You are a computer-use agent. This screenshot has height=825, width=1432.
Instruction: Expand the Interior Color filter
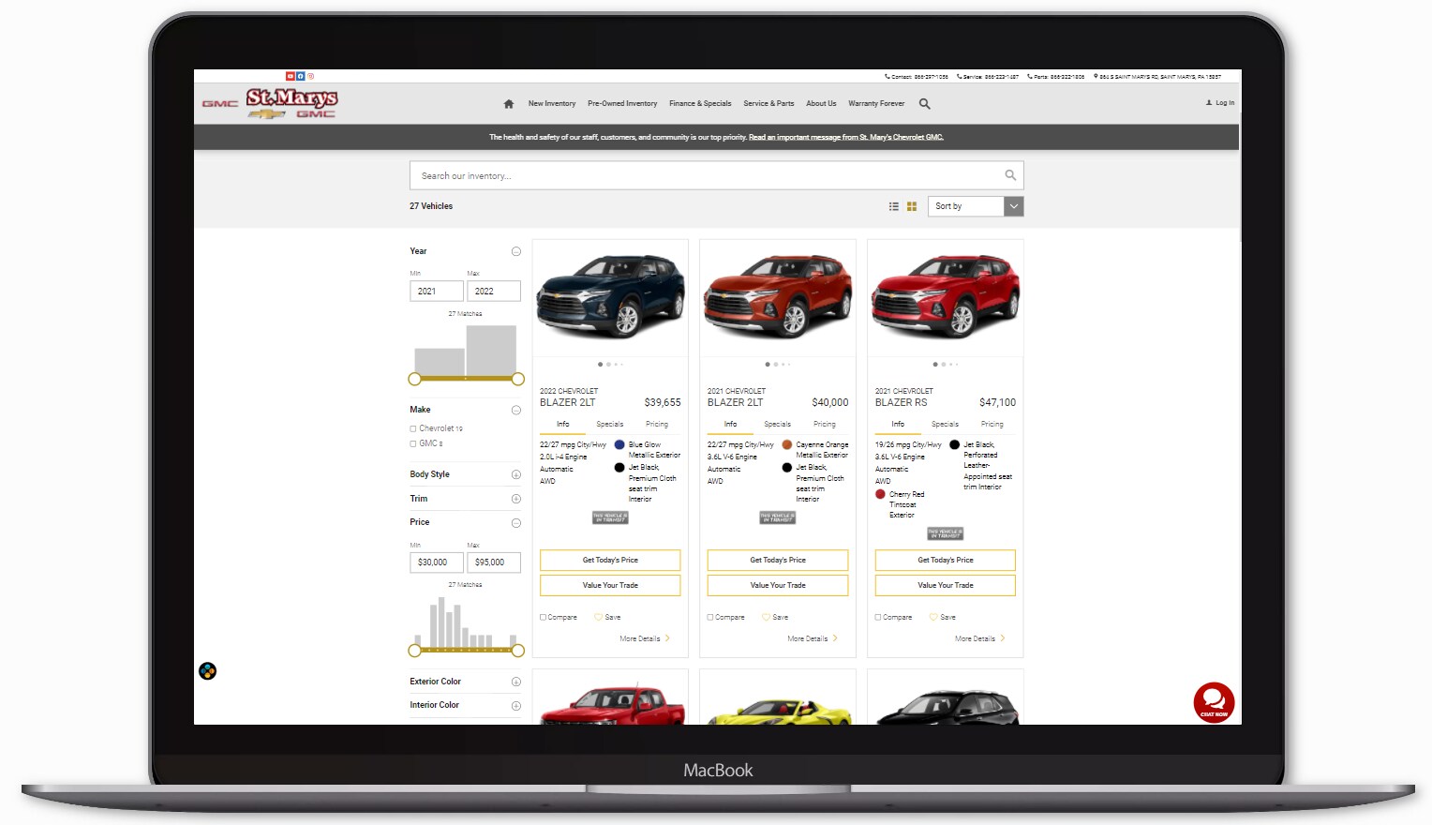[x=515, y=705]
